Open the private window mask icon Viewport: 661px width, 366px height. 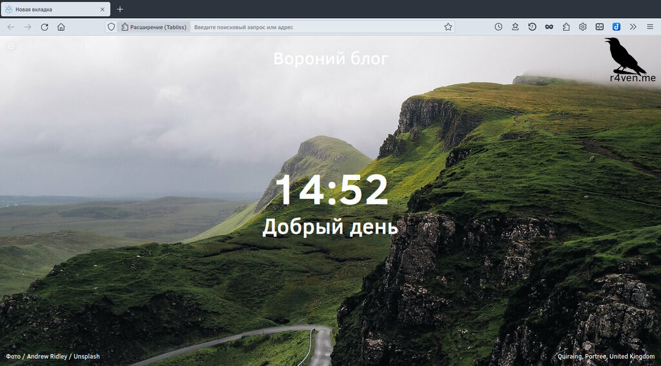(x=549, y=27)
